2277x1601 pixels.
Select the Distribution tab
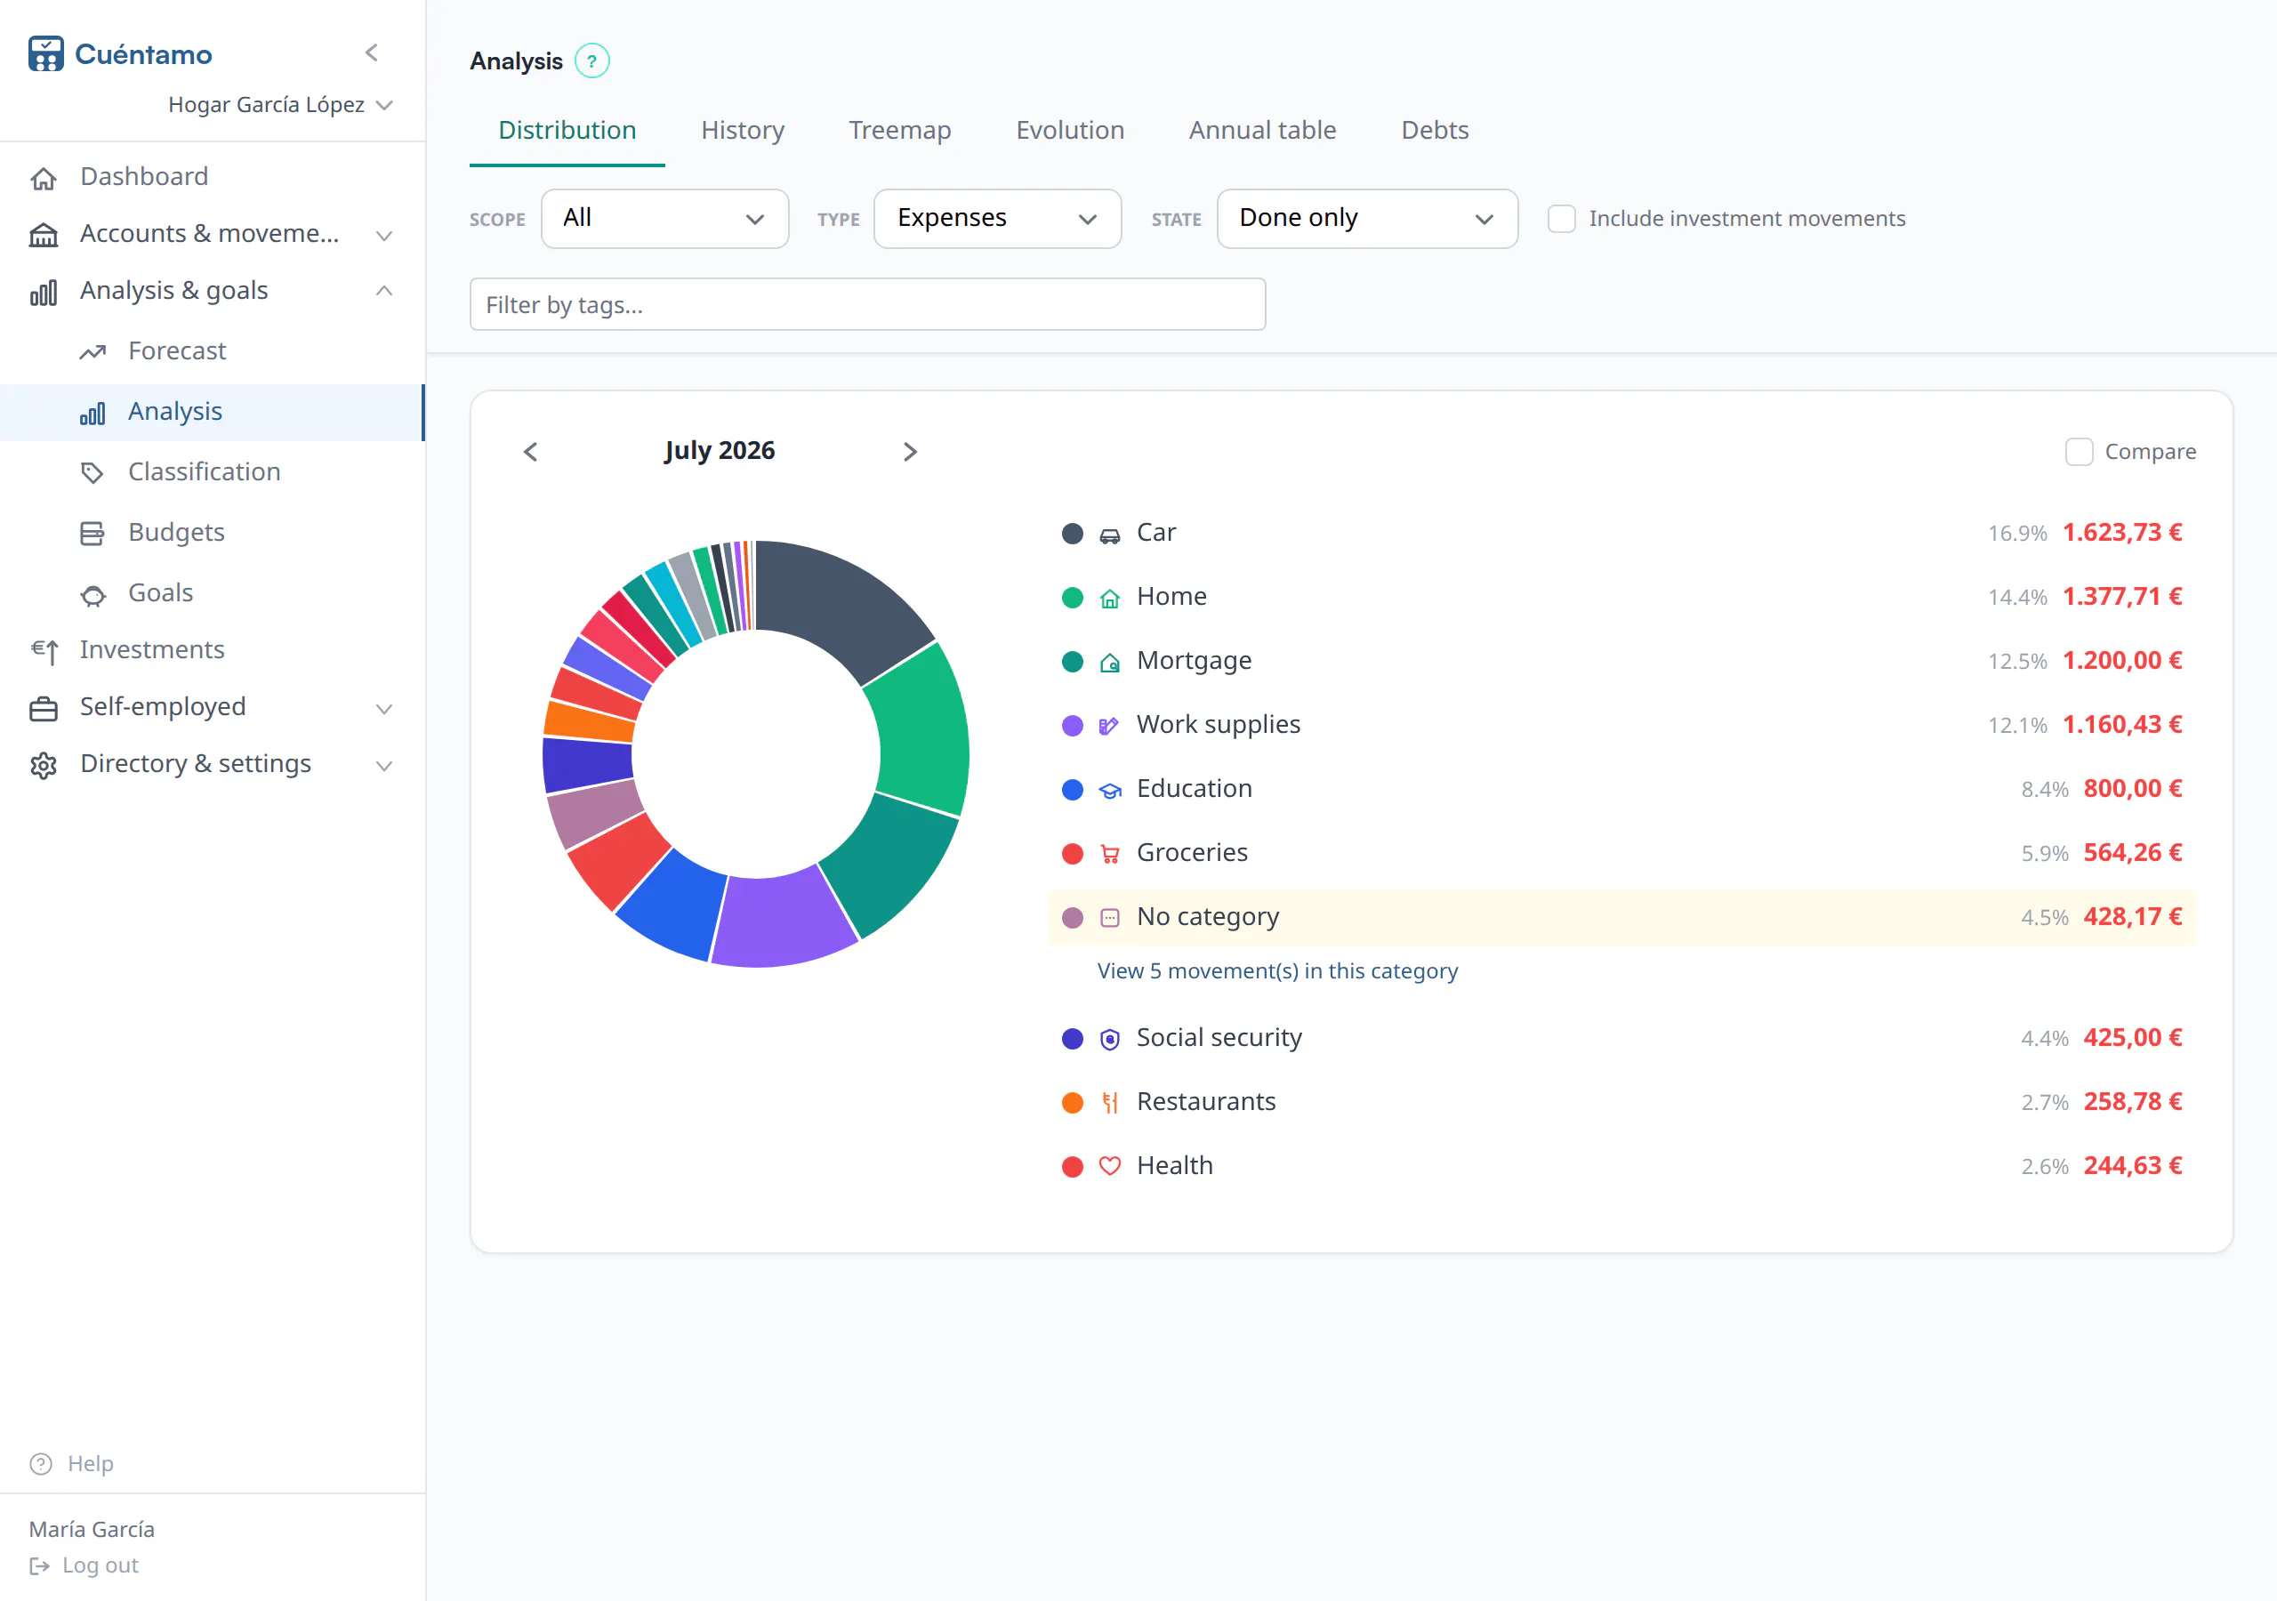point(567,130)
